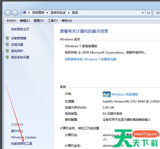Click the copyright line 2009 Microsoft Corporation

pos(105,53)
